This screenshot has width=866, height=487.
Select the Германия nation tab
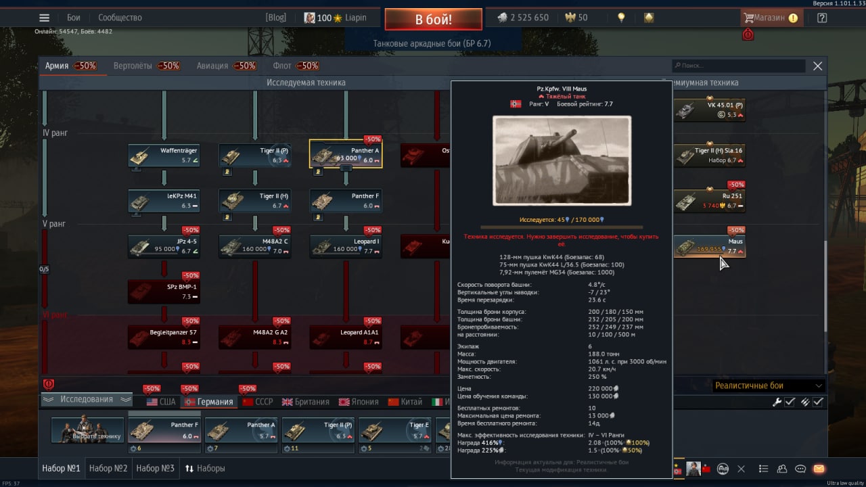(209, 402)
